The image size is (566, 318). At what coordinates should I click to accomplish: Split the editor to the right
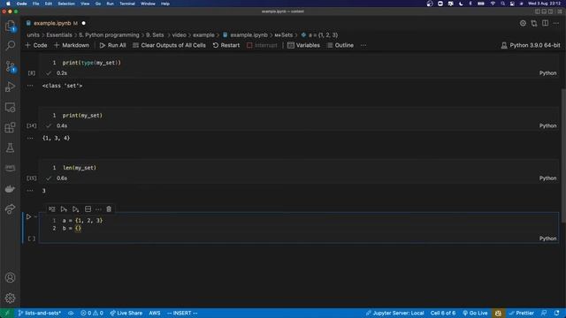[x=545, y=24]
